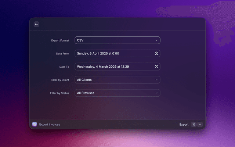This screenshot has width=235, height=147.
Task: Click the Export Format field label
Action: pyautogui.click(x=60, y=40)
